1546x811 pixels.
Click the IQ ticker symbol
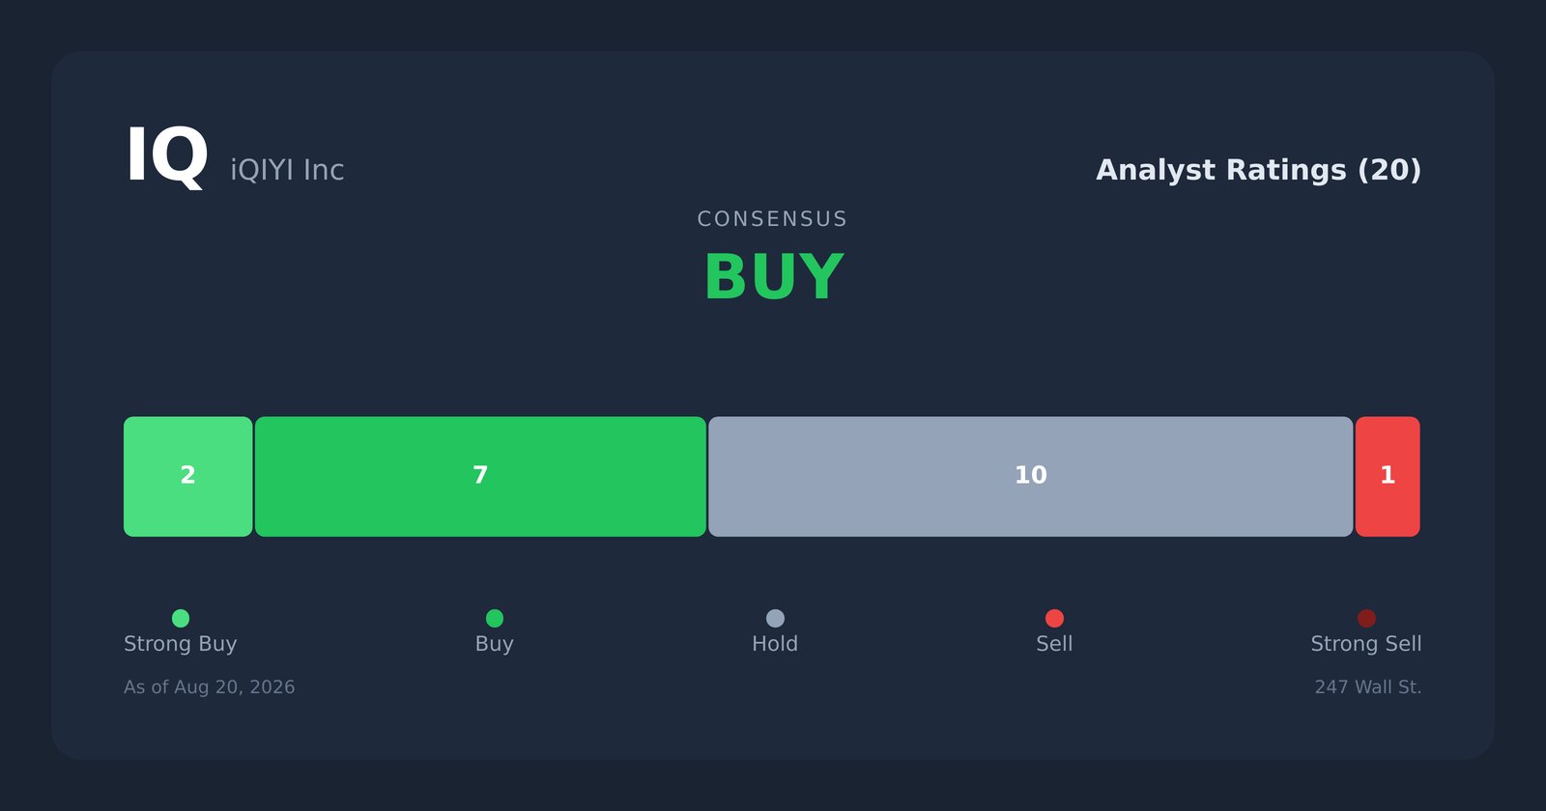tap(167, 155)
